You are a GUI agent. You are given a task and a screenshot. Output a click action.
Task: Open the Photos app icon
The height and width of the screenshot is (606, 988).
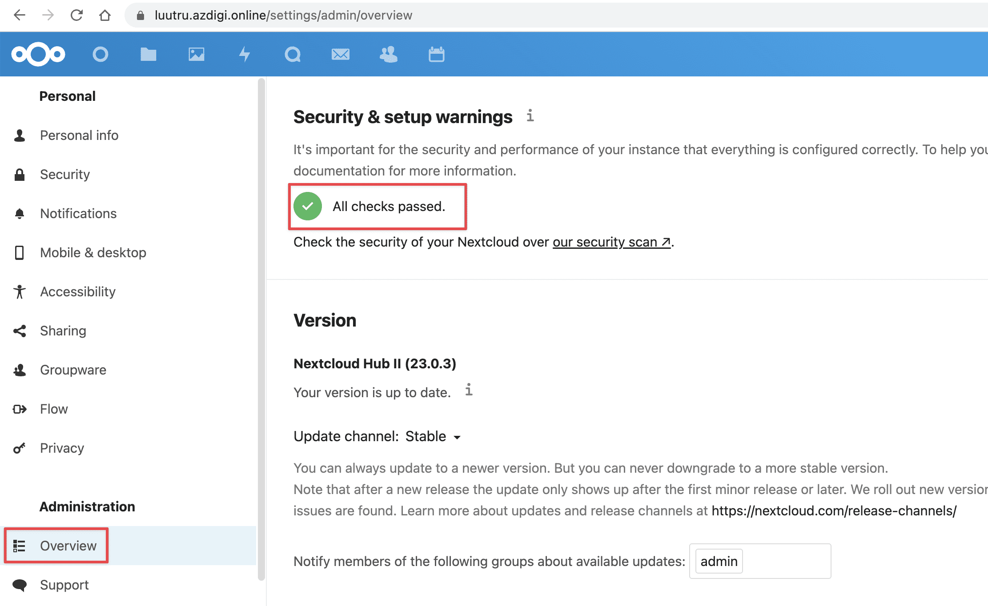(x=197, y=54)
